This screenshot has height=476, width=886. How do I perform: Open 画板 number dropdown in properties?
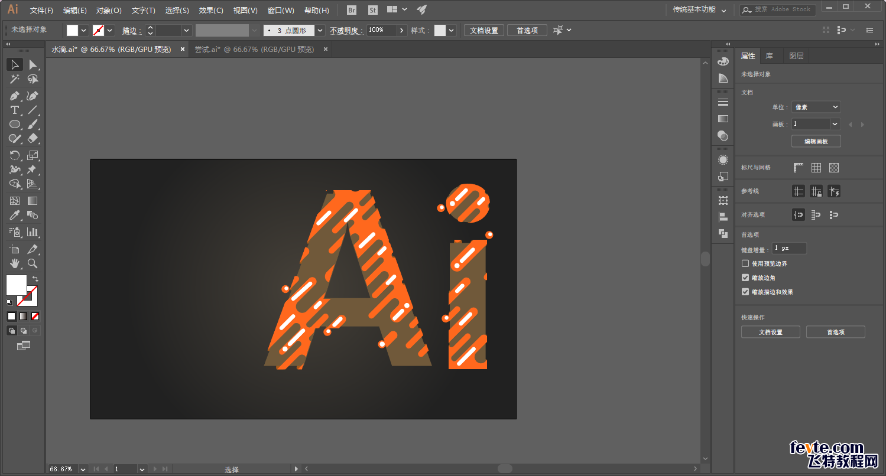835,124
